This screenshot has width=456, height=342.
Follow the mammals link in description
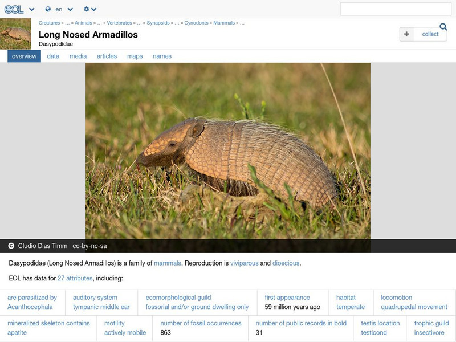168,263
